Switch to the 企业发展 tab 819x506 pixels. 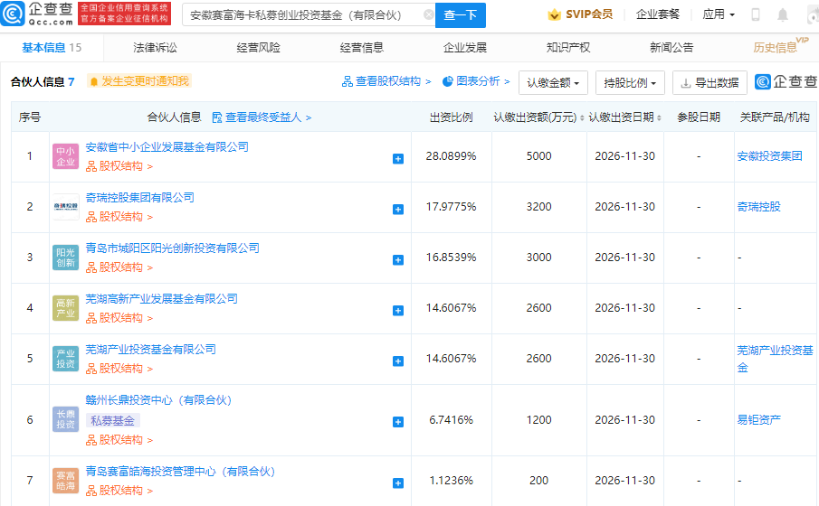point(465,48)
